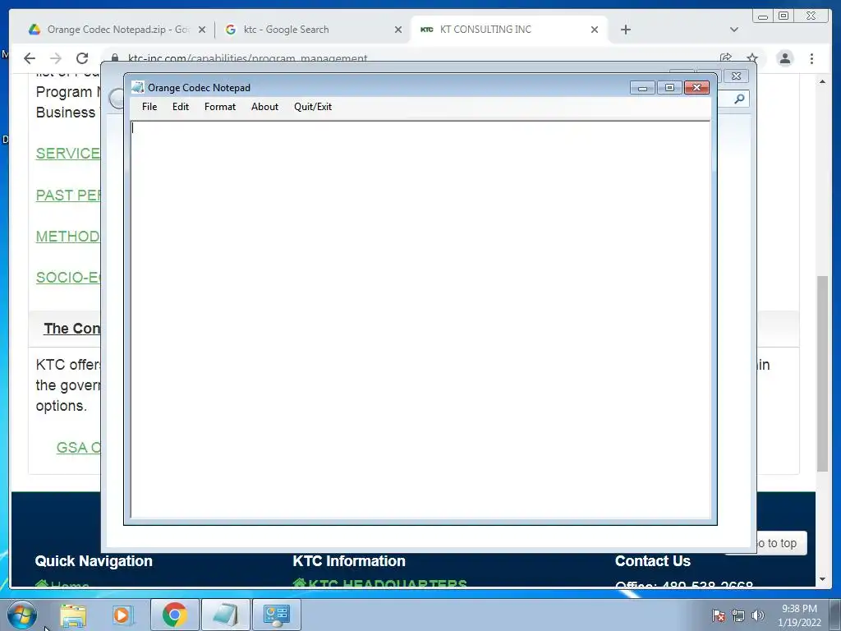
Task: Open the About menu in Orange Codec Notepad
Action: tap(264, 107)
